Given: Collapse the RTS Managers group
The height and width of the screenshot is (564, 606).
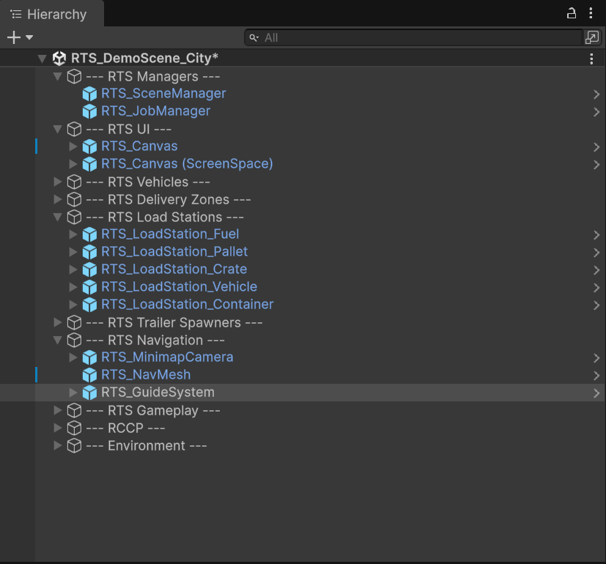Looking at the screenshot, I should click(x=58, y=76).
